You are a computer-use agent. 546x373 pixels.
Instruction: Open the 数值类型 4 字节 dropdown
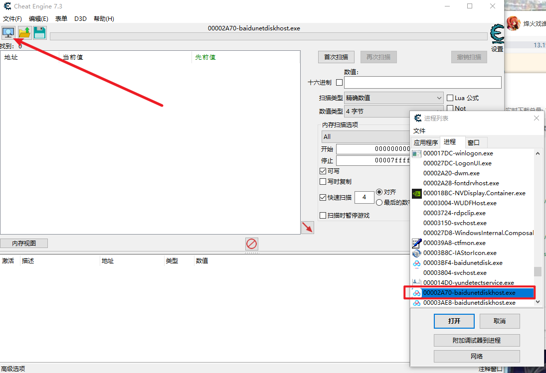pos(393,112)
